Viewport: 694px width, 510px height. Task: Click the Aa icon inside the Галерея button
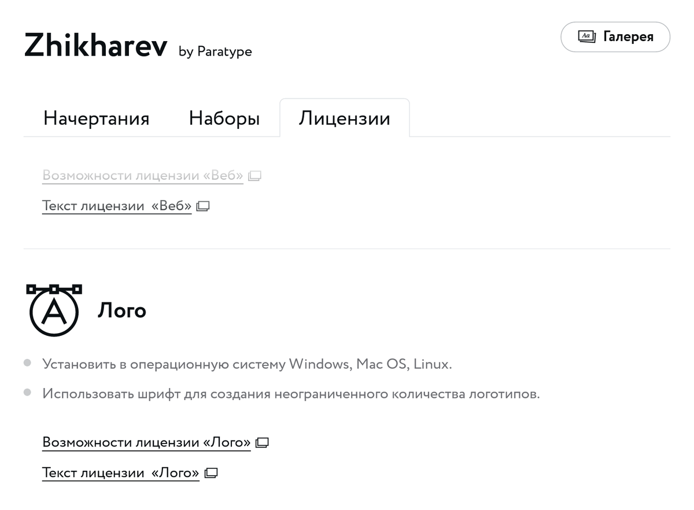point(586,36)
